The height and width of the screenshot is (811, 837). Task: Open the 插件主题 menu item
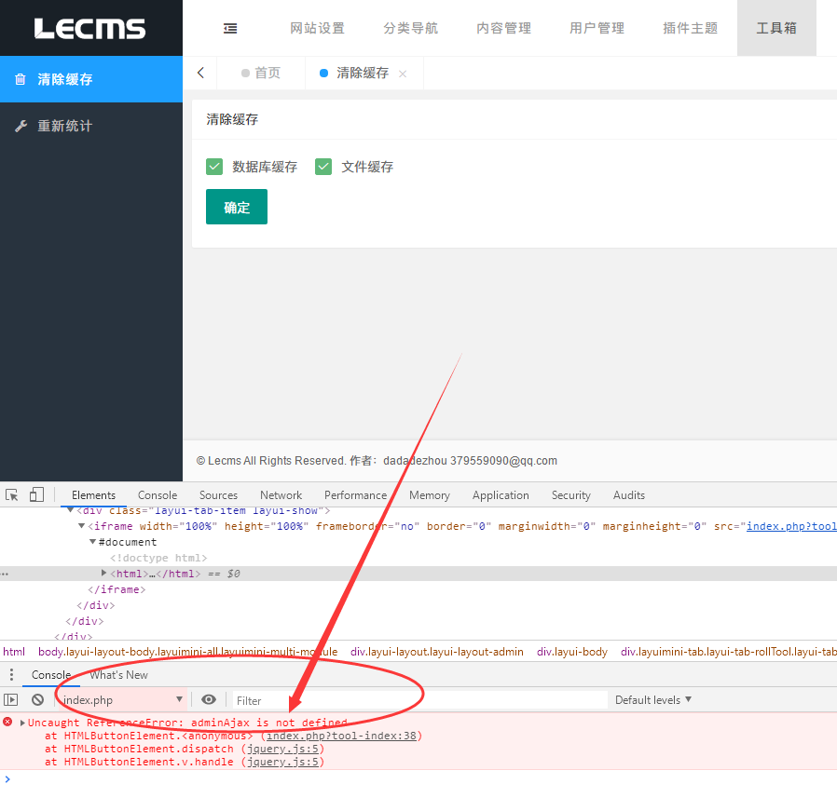[x=690, y=28]
